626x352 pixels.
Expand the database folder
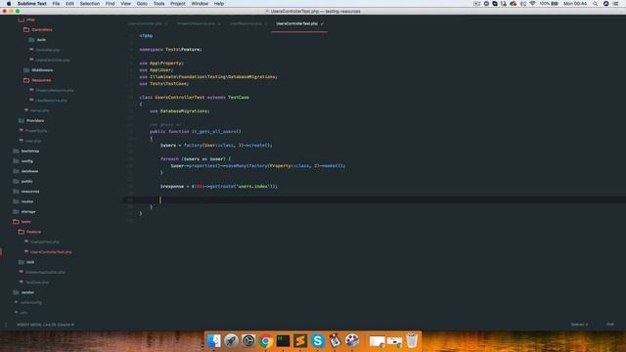click(29, 171)
